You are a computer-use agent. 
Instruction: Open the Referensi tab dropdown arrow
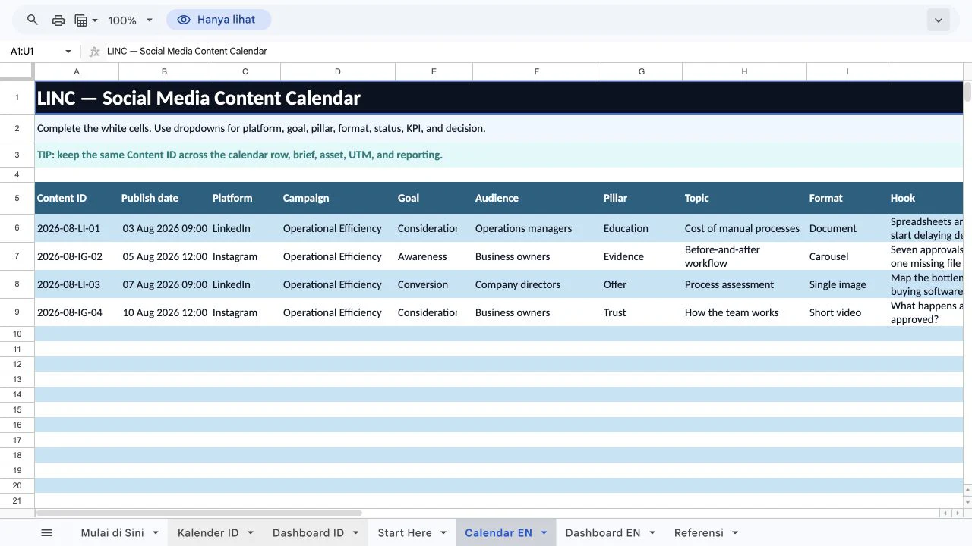735,533
